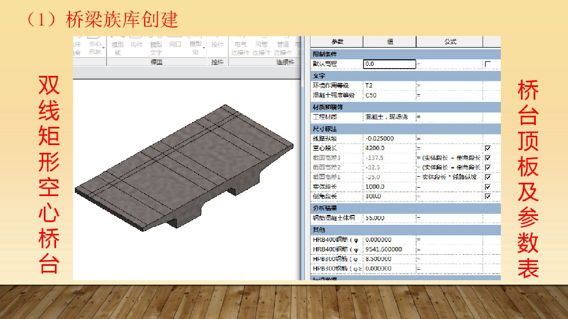Choose the 洞口 (Opening) tool
Screen dimensions: 568x319
pos(175,45)
